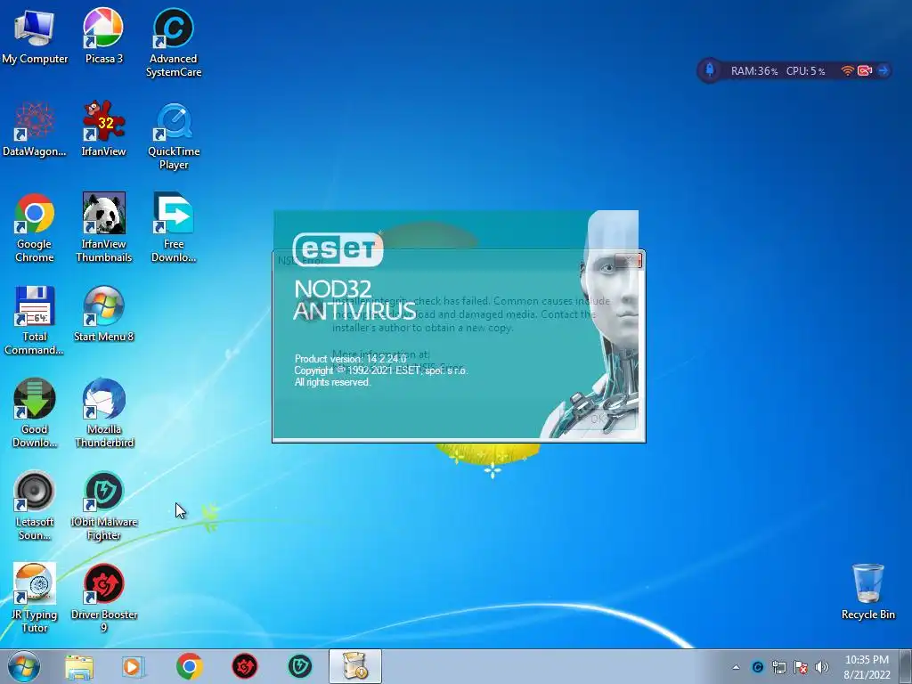The height and width of the screenshot is (684, 912).
Task: Open the taskbar clock and date
Action: tap(867, 666)
